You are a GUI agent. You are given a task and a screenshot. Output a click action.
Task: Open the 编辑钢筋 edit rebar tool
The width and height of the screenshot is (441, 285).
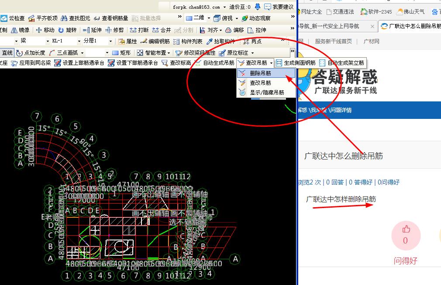click(155, 42)
